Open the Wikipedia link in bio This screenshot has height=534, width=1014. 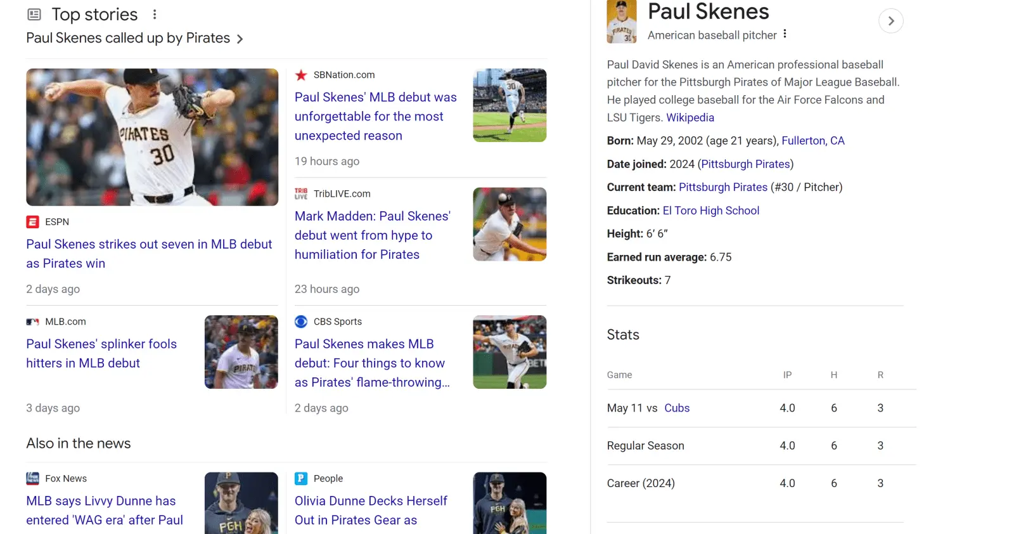690,117
